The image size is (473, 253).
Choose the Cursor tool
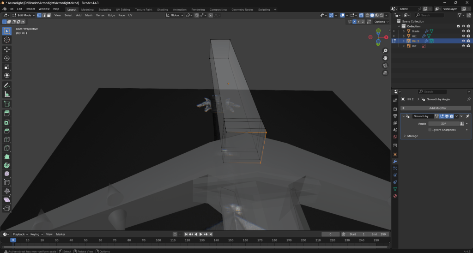[7, 40]
